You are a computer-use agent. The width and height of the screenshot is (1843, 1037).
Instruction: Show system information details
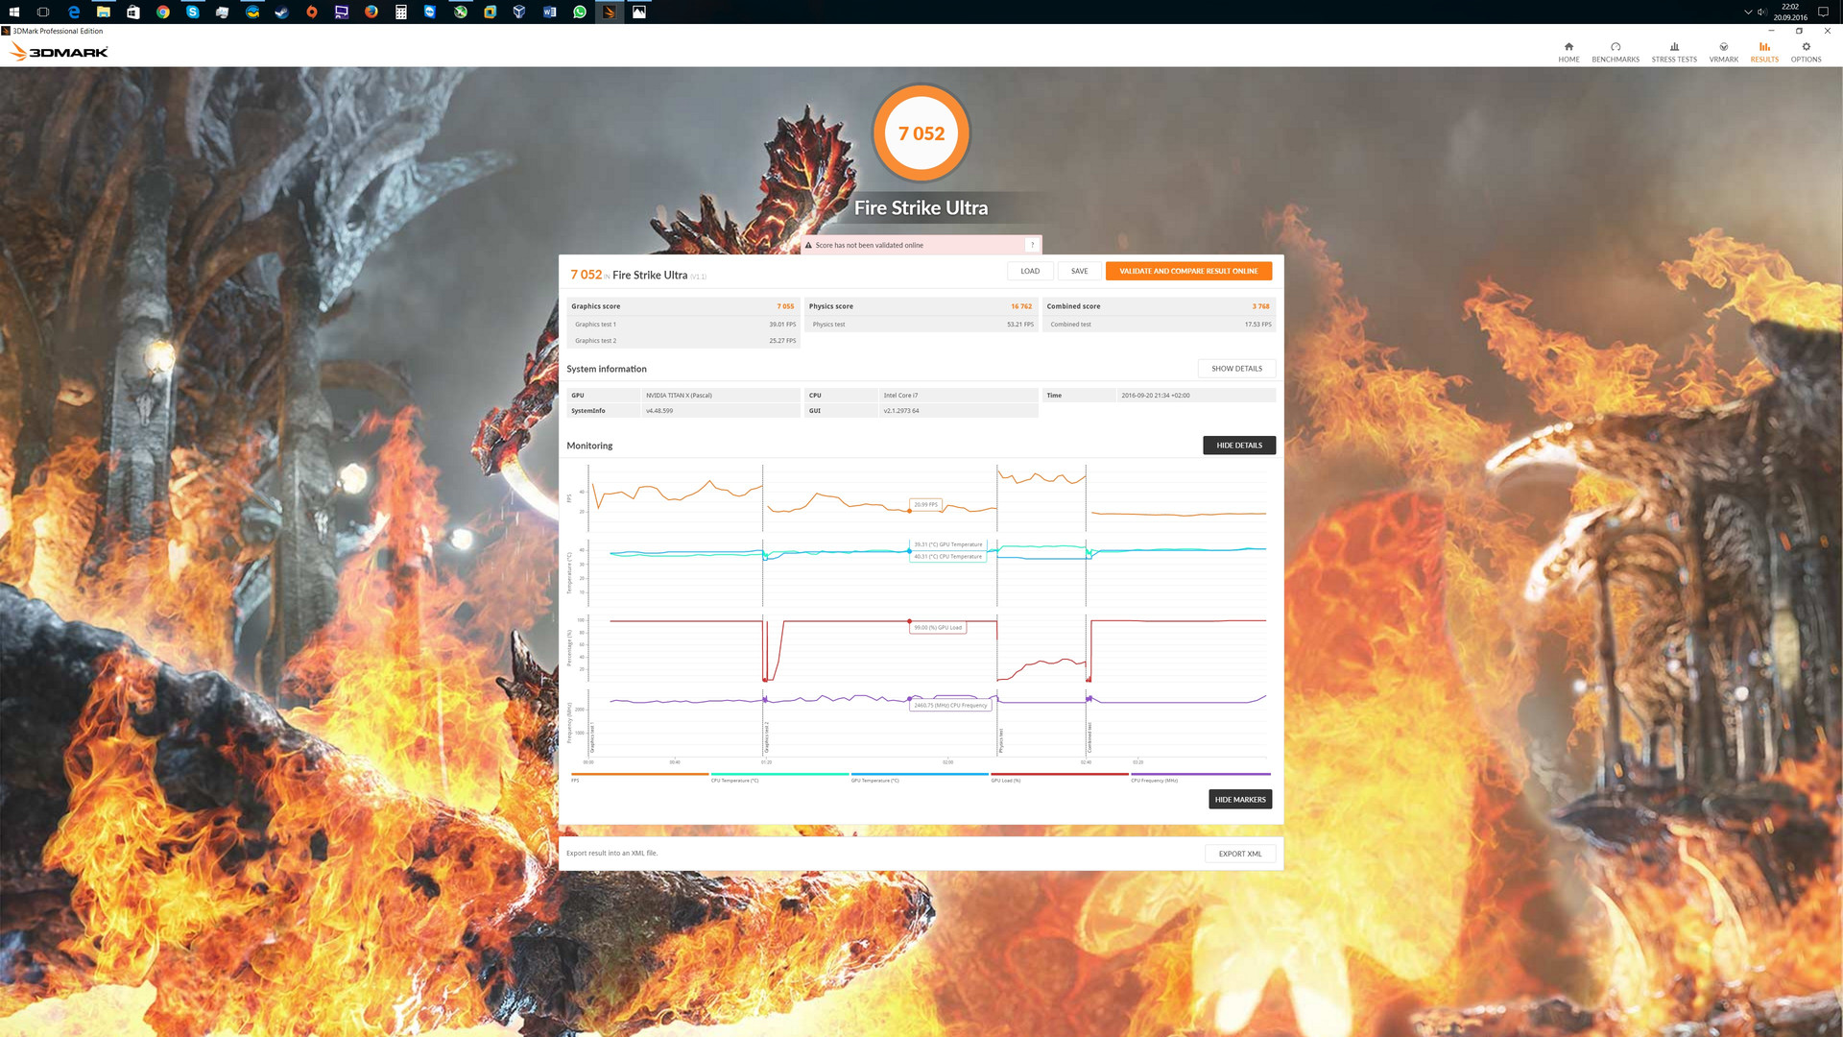coord(1236,369)
